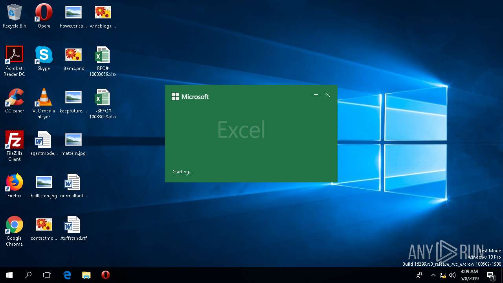Viewport: 503px width, 283px height.
Task: Launch VLC media player shortcut
Action: 44,104
